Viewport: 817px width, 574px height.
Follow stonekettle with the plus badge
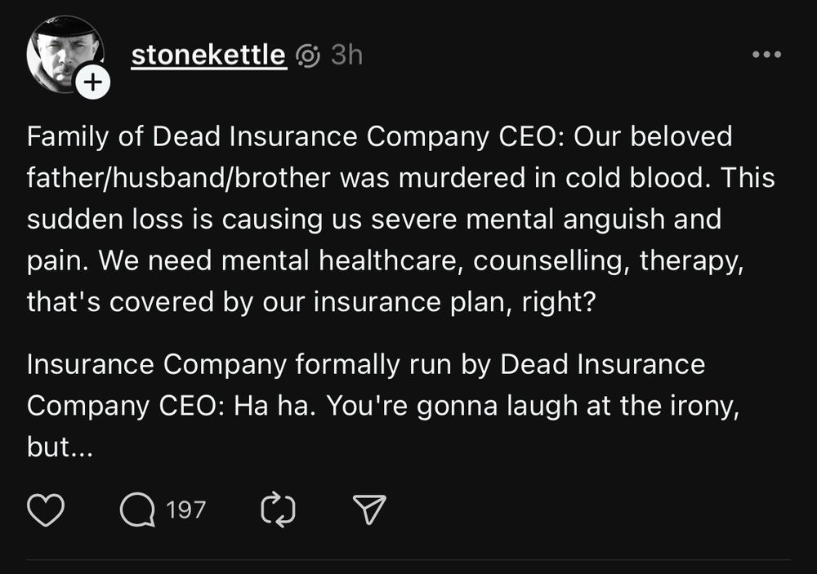point(94,82)
